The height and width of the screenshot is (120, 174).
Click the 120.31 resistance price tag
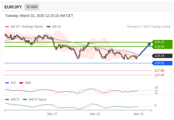coord(162,42)
